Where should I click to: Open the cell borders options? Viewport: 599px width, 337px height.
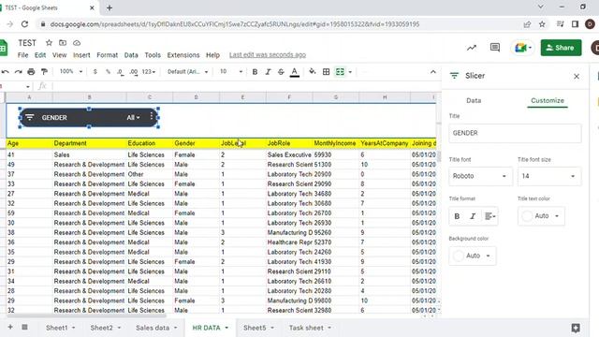click(x=326, y=72)
